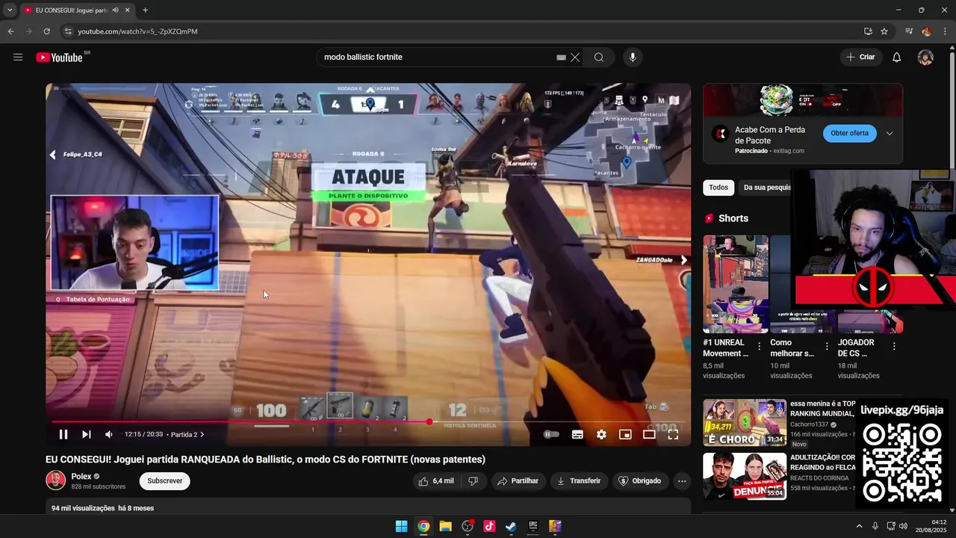The height and width of the screenshot is (538, 956).
Task: Click the red progress bar scrubber
Action: pyautogui.click(x=429, y=422)
